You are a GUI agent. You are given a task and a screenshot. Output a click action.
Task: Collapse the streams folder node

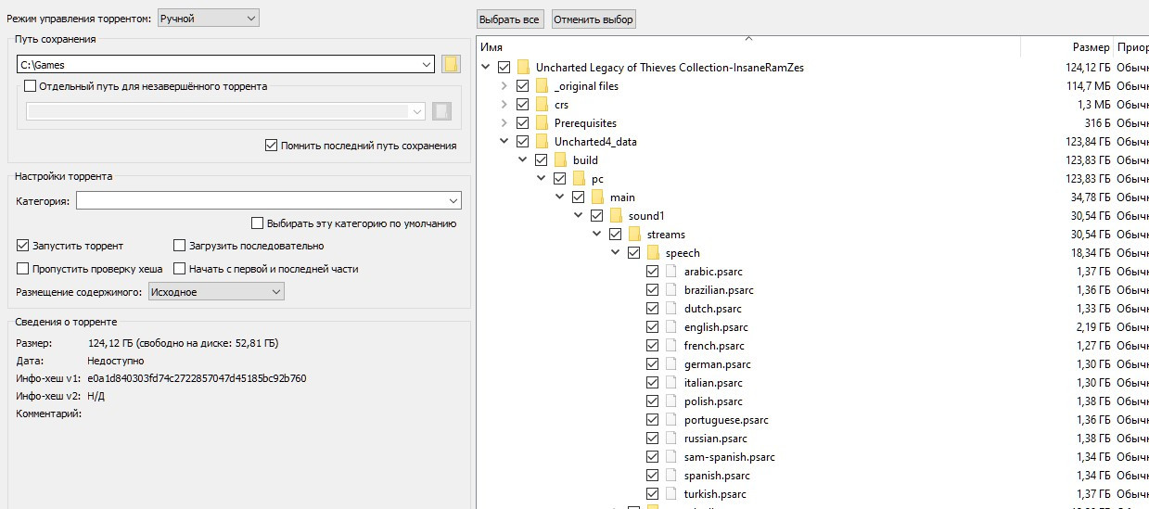[x=596, y=235]
